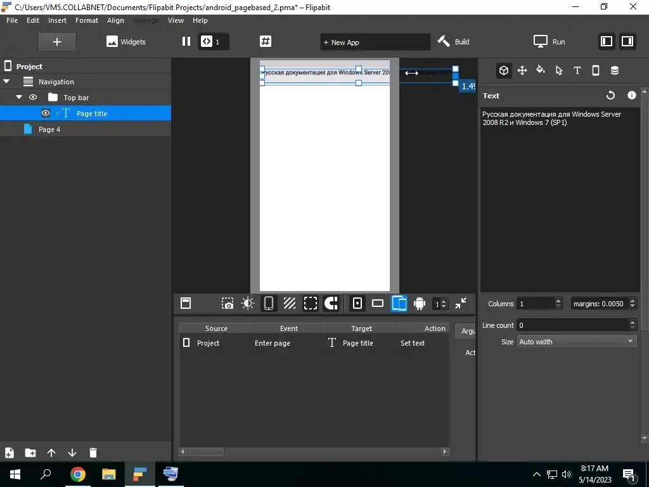Click the Run monitor button
The width and height of the screenshot is (649, 487).
549,41
